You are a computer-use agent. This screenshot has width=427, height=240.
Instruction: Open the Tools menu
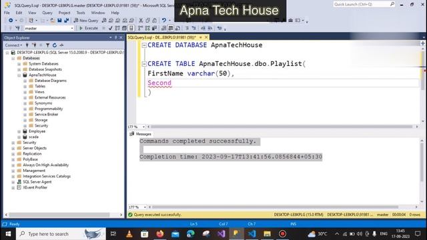coord(81,13)
